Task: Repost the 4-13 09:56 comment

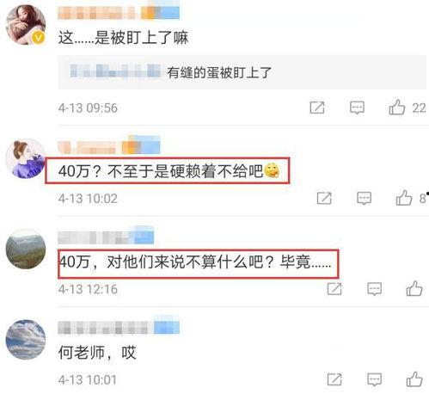Action: click(317, 108)
